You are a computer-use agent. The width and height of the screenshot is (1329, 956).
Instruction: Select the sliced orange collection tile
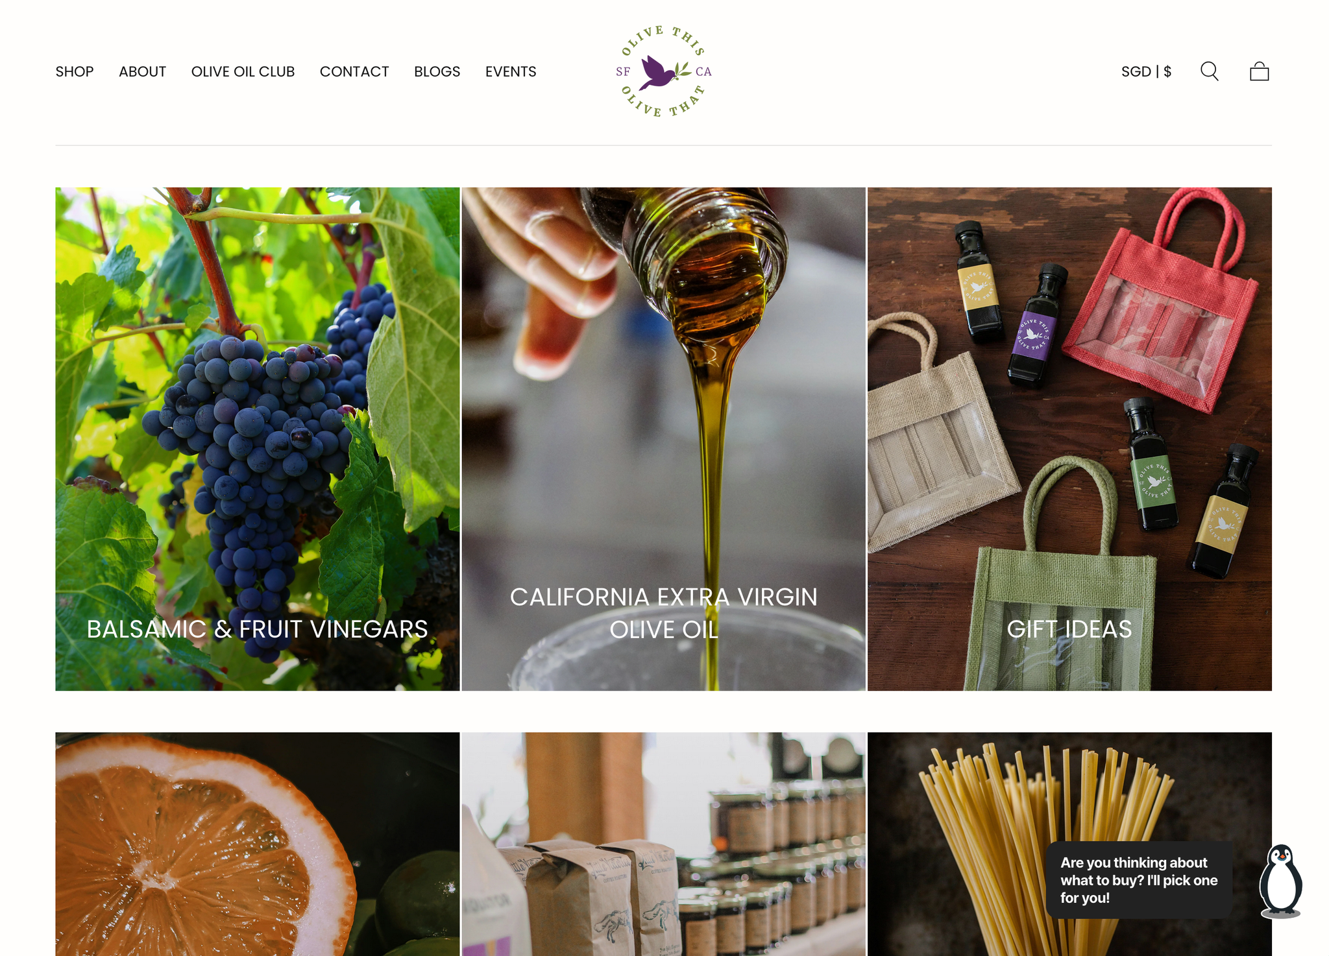point(257,844)
